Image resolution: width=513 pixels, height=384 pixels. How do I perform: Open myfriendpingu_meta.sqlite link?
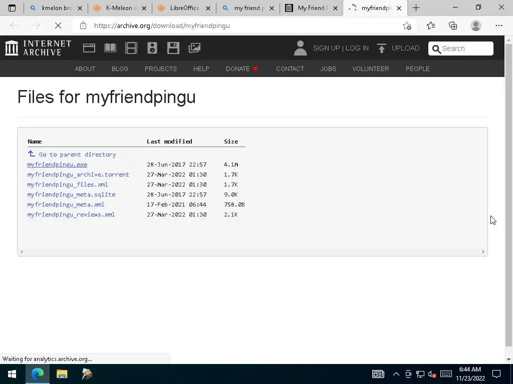point(71,194)
